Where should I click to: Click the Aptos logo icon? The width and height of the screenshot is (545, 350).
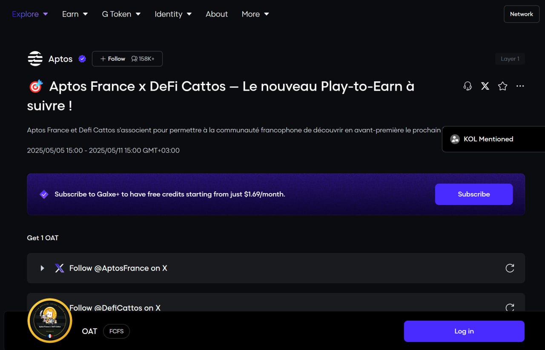35,59
